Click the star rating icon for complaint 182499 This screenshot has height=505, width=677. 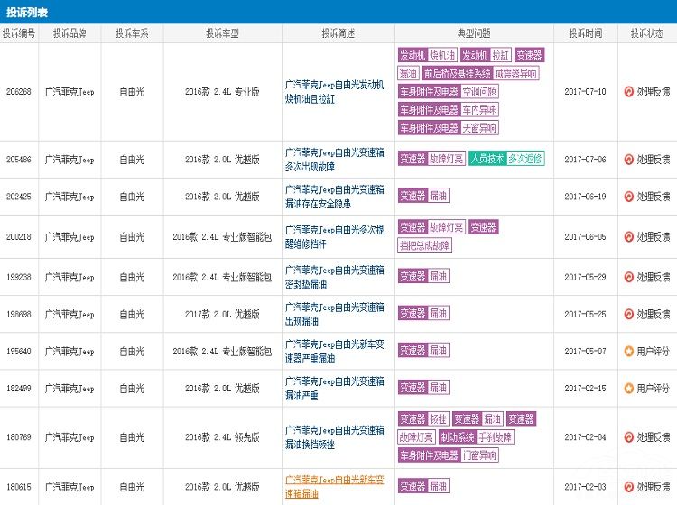pos(628,388)
